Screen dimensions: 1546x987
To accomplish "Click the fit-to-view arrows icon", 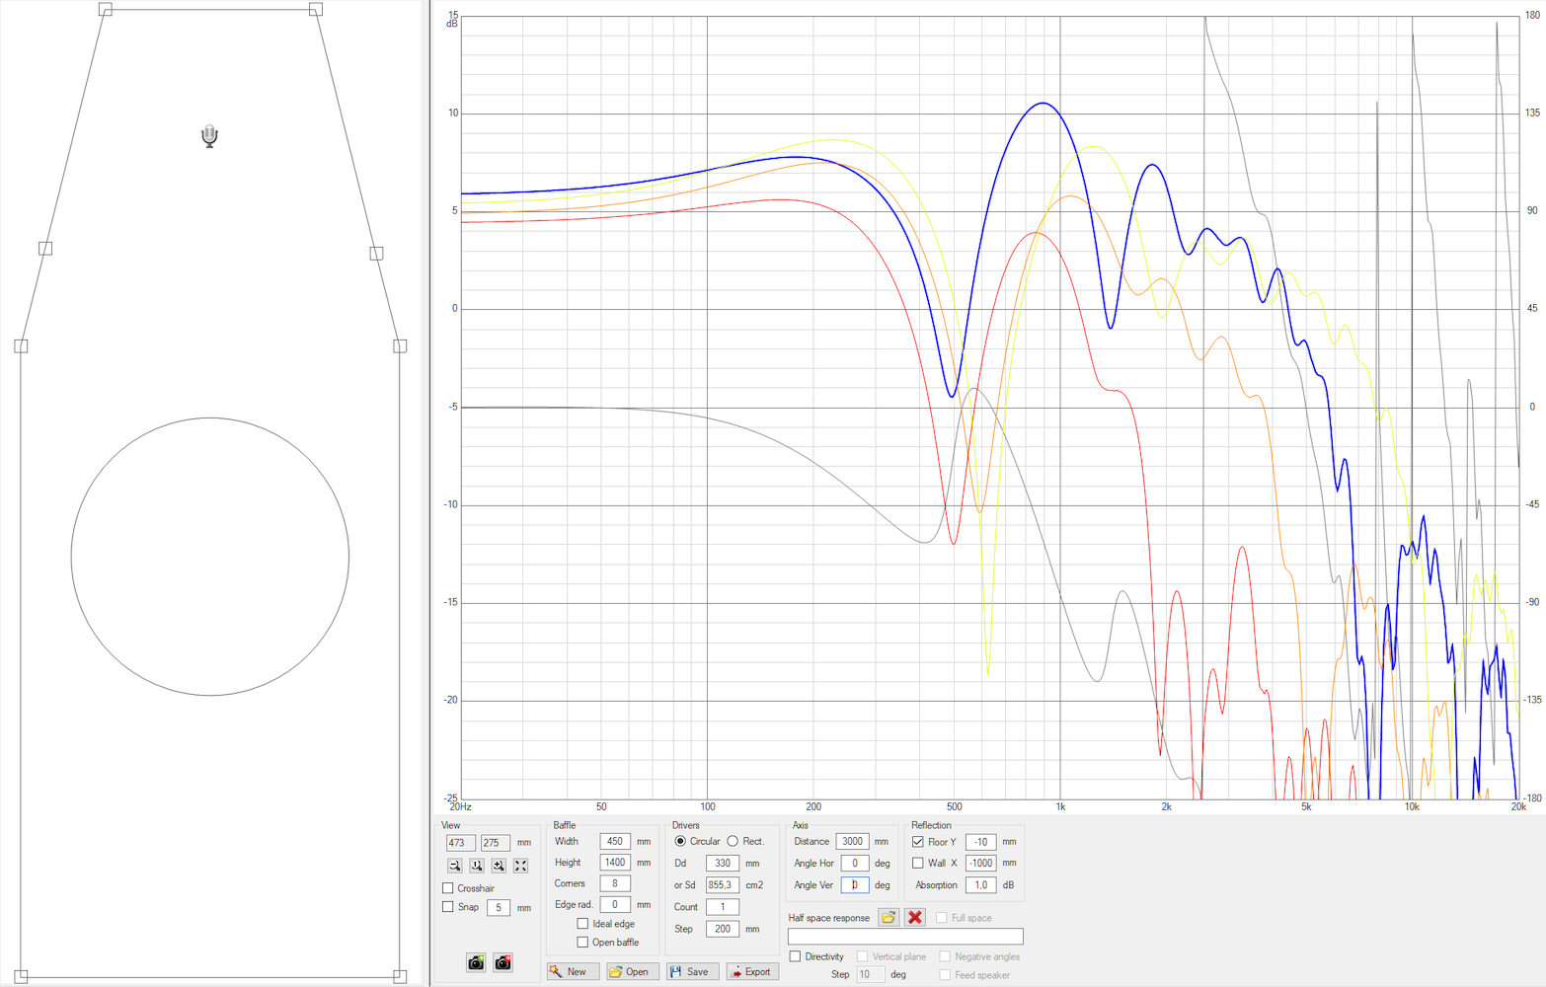I will point(520,866).
